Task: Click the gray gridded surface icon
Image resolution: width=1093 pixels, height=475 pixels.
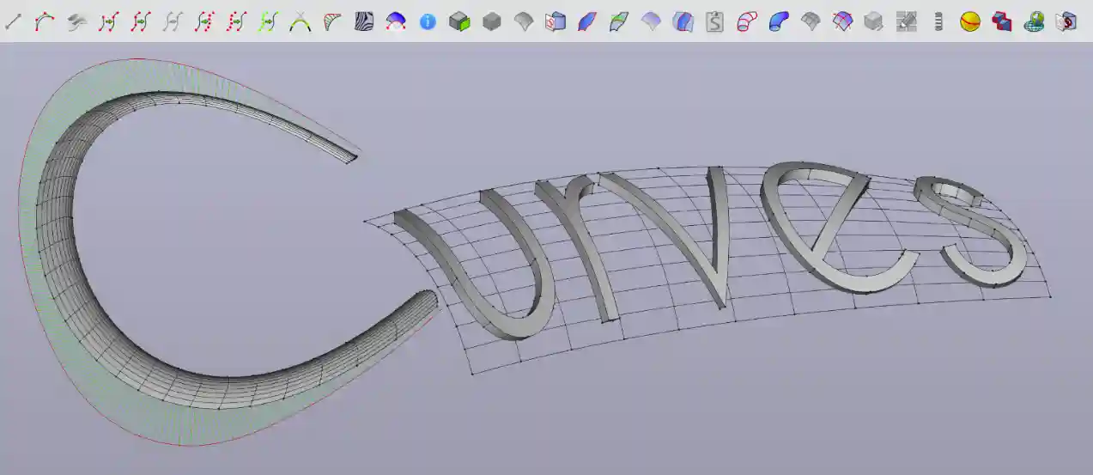Action: click(811, 21)
